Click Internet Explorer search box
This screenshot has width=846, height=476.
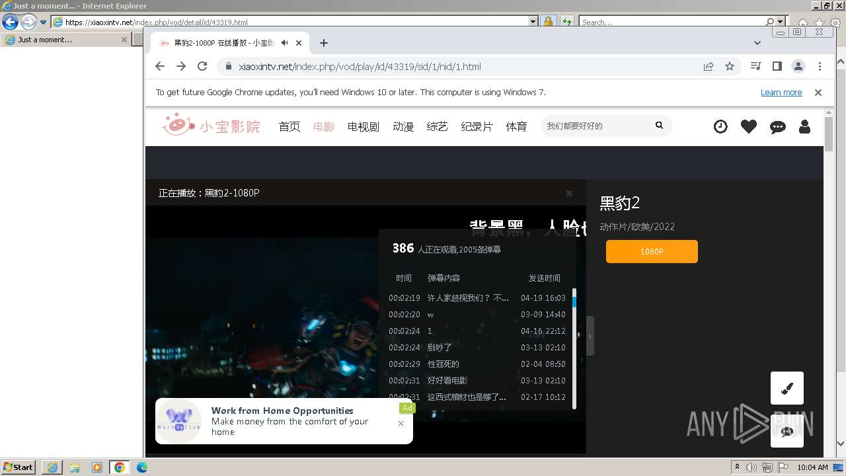point(672,22)
